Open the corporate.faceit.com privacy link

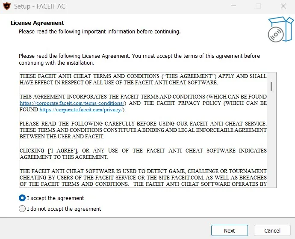pos(81,110)
